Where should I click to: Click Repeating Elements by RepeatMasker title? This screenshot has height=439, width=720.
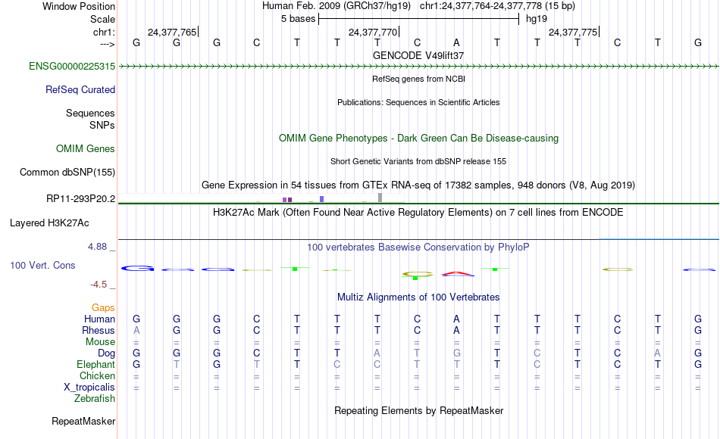click(x=418, y=410)
